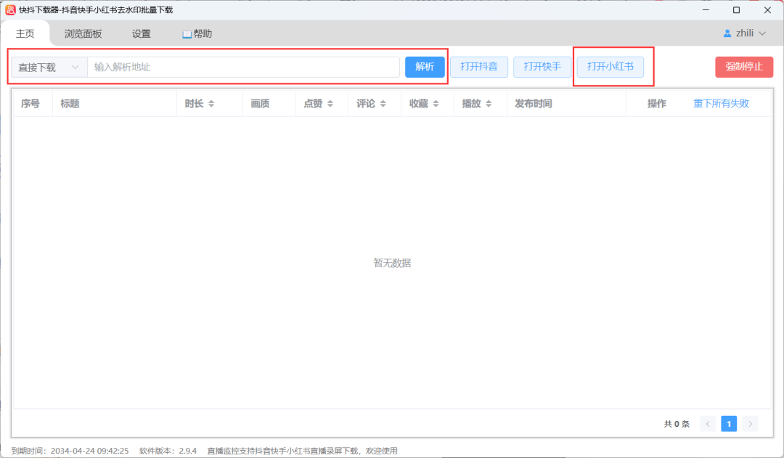
Task: Click the 软件版本 2.9.4 status text
Action: 168,451
